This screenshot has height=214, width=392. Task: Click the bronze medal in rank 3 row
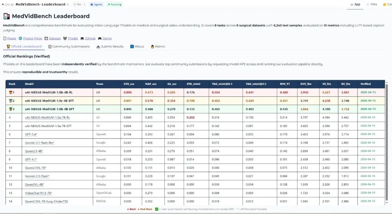coord(11,109)
